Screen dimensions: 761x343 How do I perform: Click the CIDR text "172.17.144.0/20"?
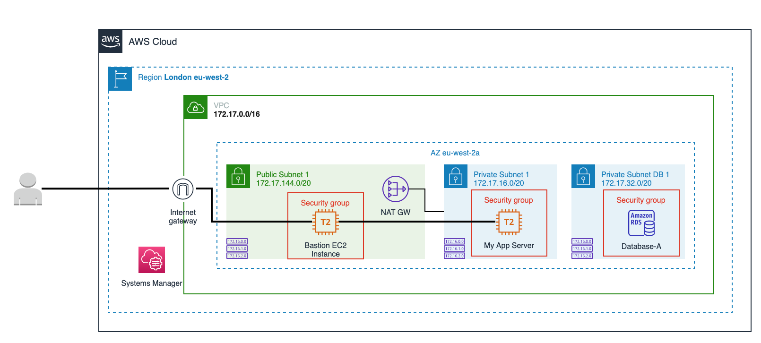pyautogui.click(x=284, y=183)
